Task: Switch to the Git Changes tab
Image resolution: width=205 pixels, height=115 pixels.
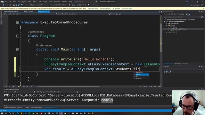Action: click(178, 64)
